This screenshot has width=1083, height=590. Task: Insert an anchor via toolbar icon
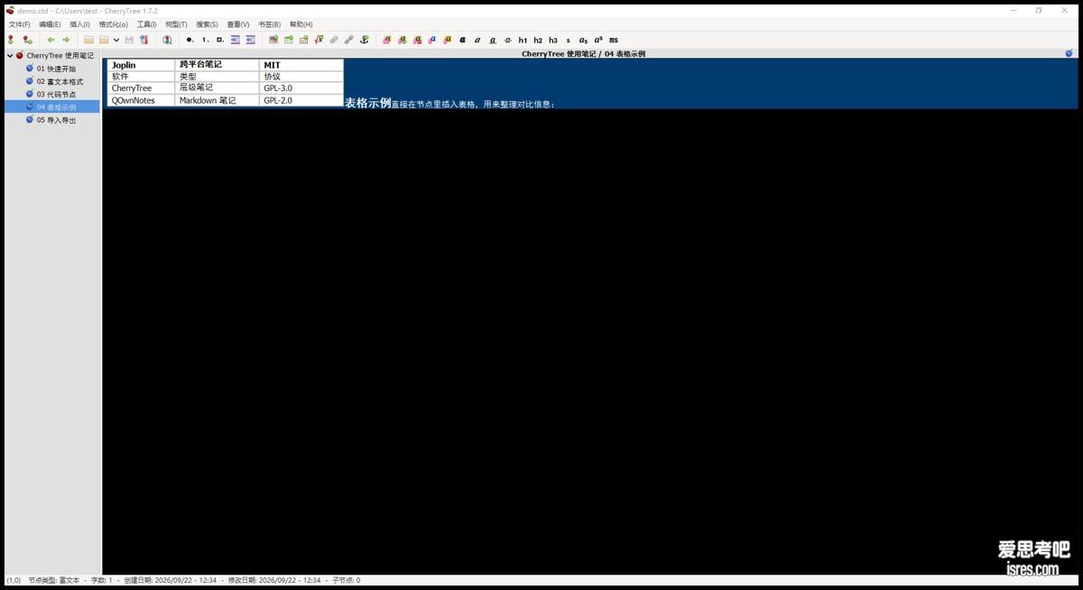click(364, 40)
